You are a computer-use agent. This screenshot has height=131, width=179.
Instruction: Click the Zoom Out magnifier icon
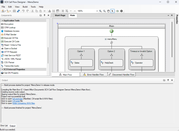click(104, 11)
